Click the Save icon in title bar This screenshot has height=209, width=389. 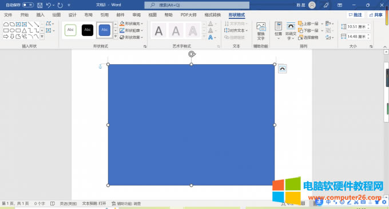(39, 5)
